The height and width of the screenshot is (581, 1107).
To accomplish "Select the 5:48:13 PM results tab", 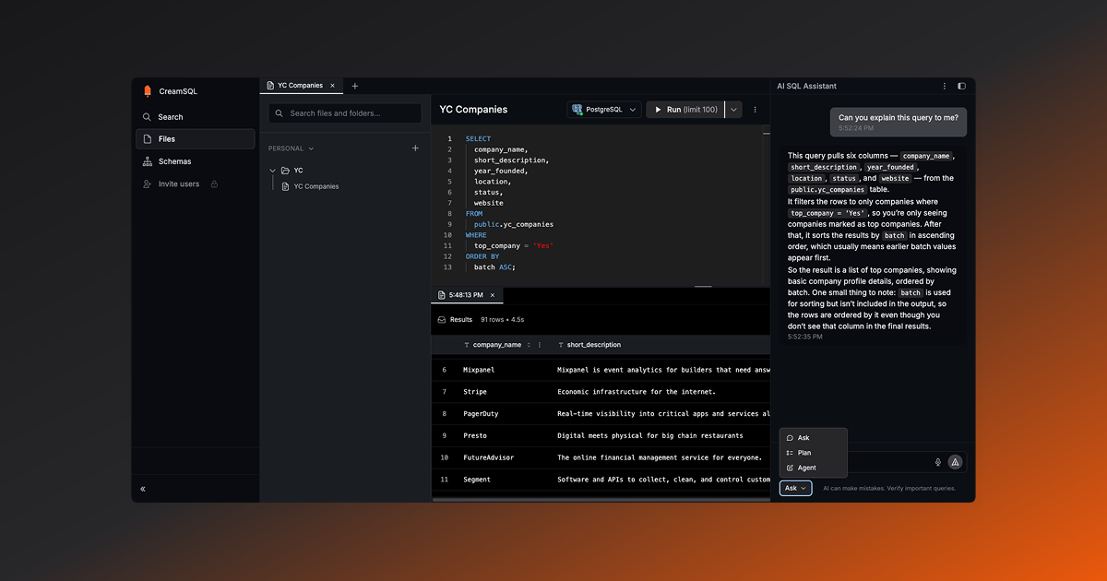I will (466, 295).
